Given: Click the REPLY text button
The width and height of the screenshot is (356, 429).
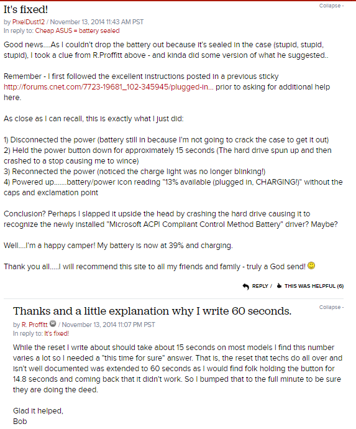Looking at the screenshot, I should (x=260, y=286).
